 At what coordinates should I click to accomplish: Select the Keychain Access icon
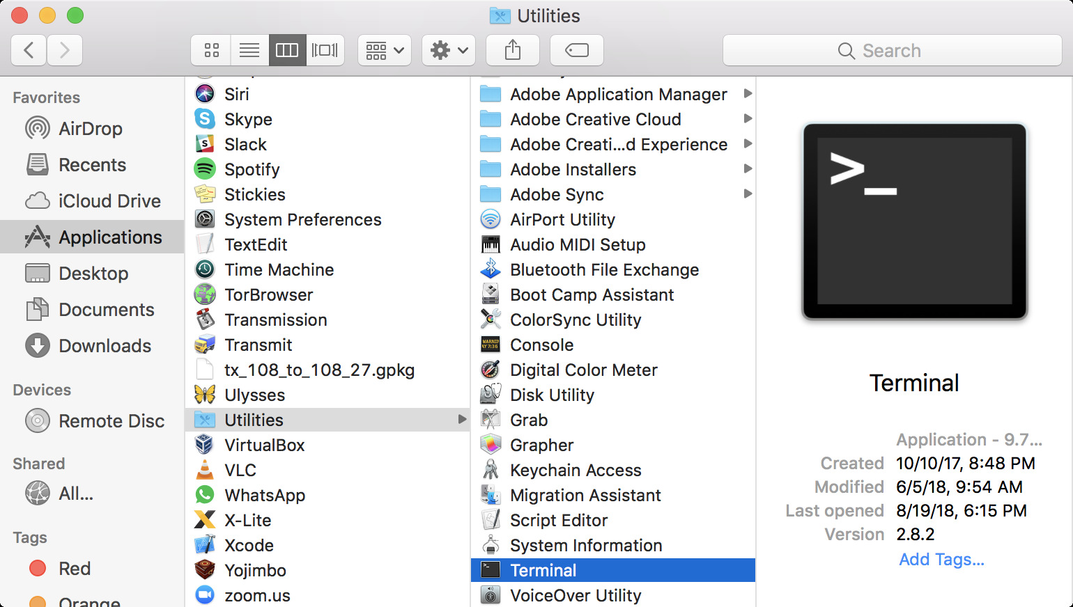tap(491, 470)
